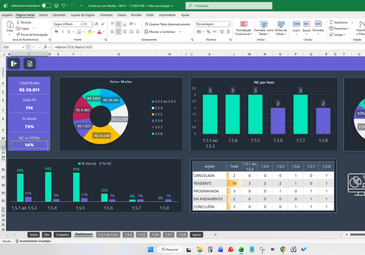
Task: Open the font name dropdown
Action: [81, 24]
